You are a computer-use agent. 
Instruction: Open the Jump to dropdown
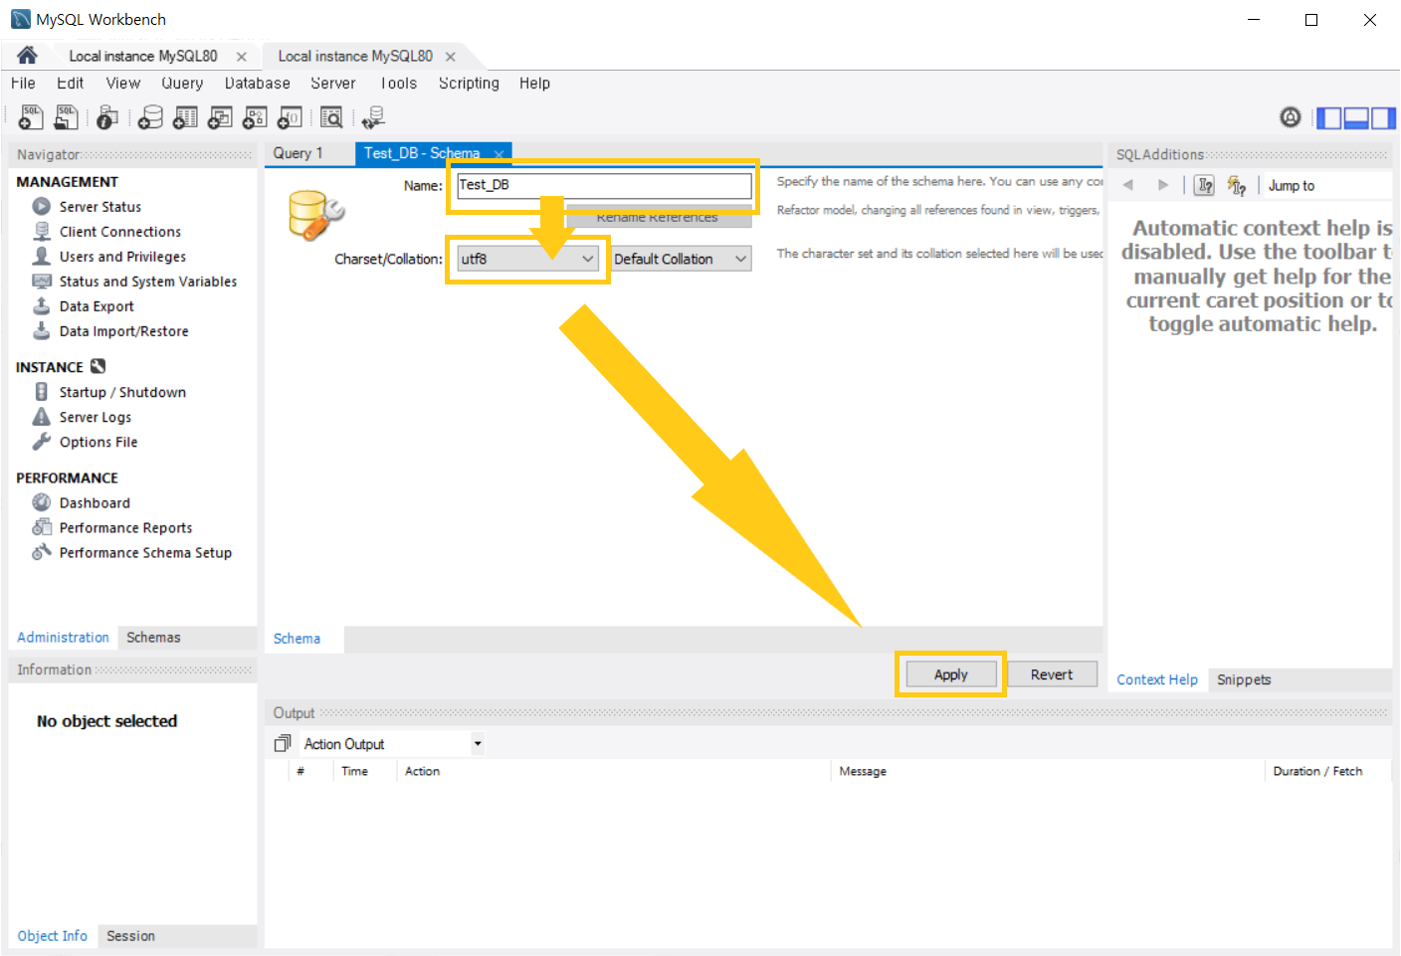(x=1328, y=185)
